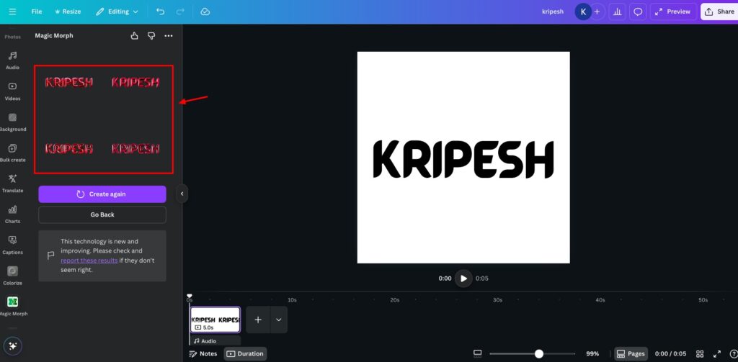Expand the add page options dropdown
The width and height of the screenshot is (738, 362).
[x=279, y=320]
